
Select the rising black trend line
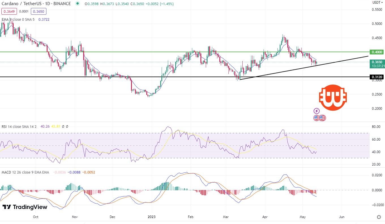[x=304, y=68]
